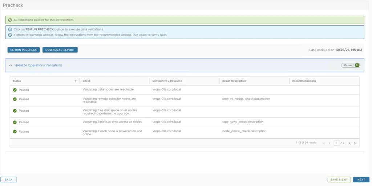
Task: Click vrops-01a.corp.local in Time sync row
Action: tap(166, 122)
